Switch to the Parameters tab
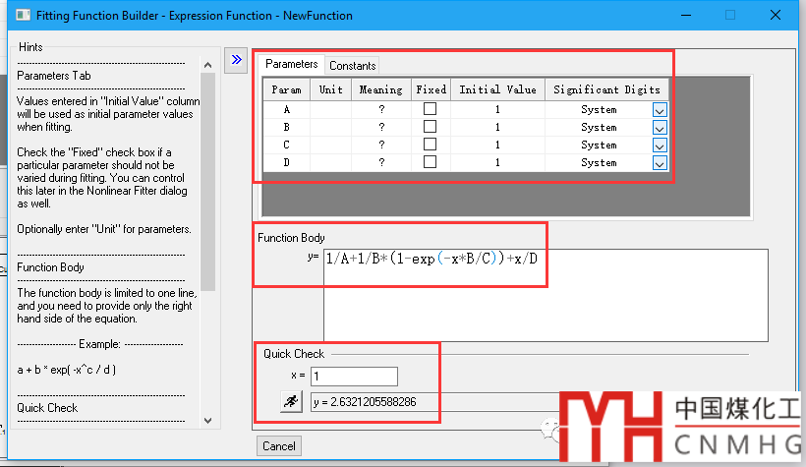Image resolution: width=806 pixels, height=467 pixels. [x=292, y=64]
